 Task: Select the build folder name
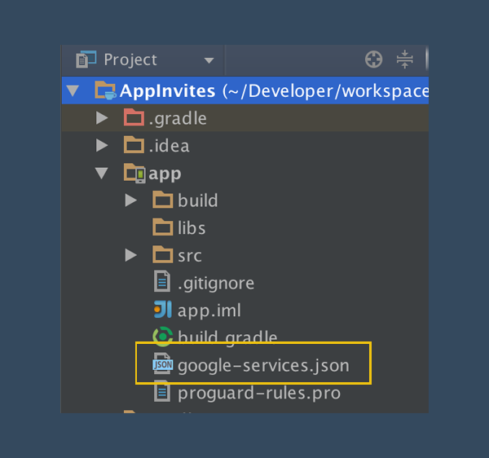click(x=198, y=200)
